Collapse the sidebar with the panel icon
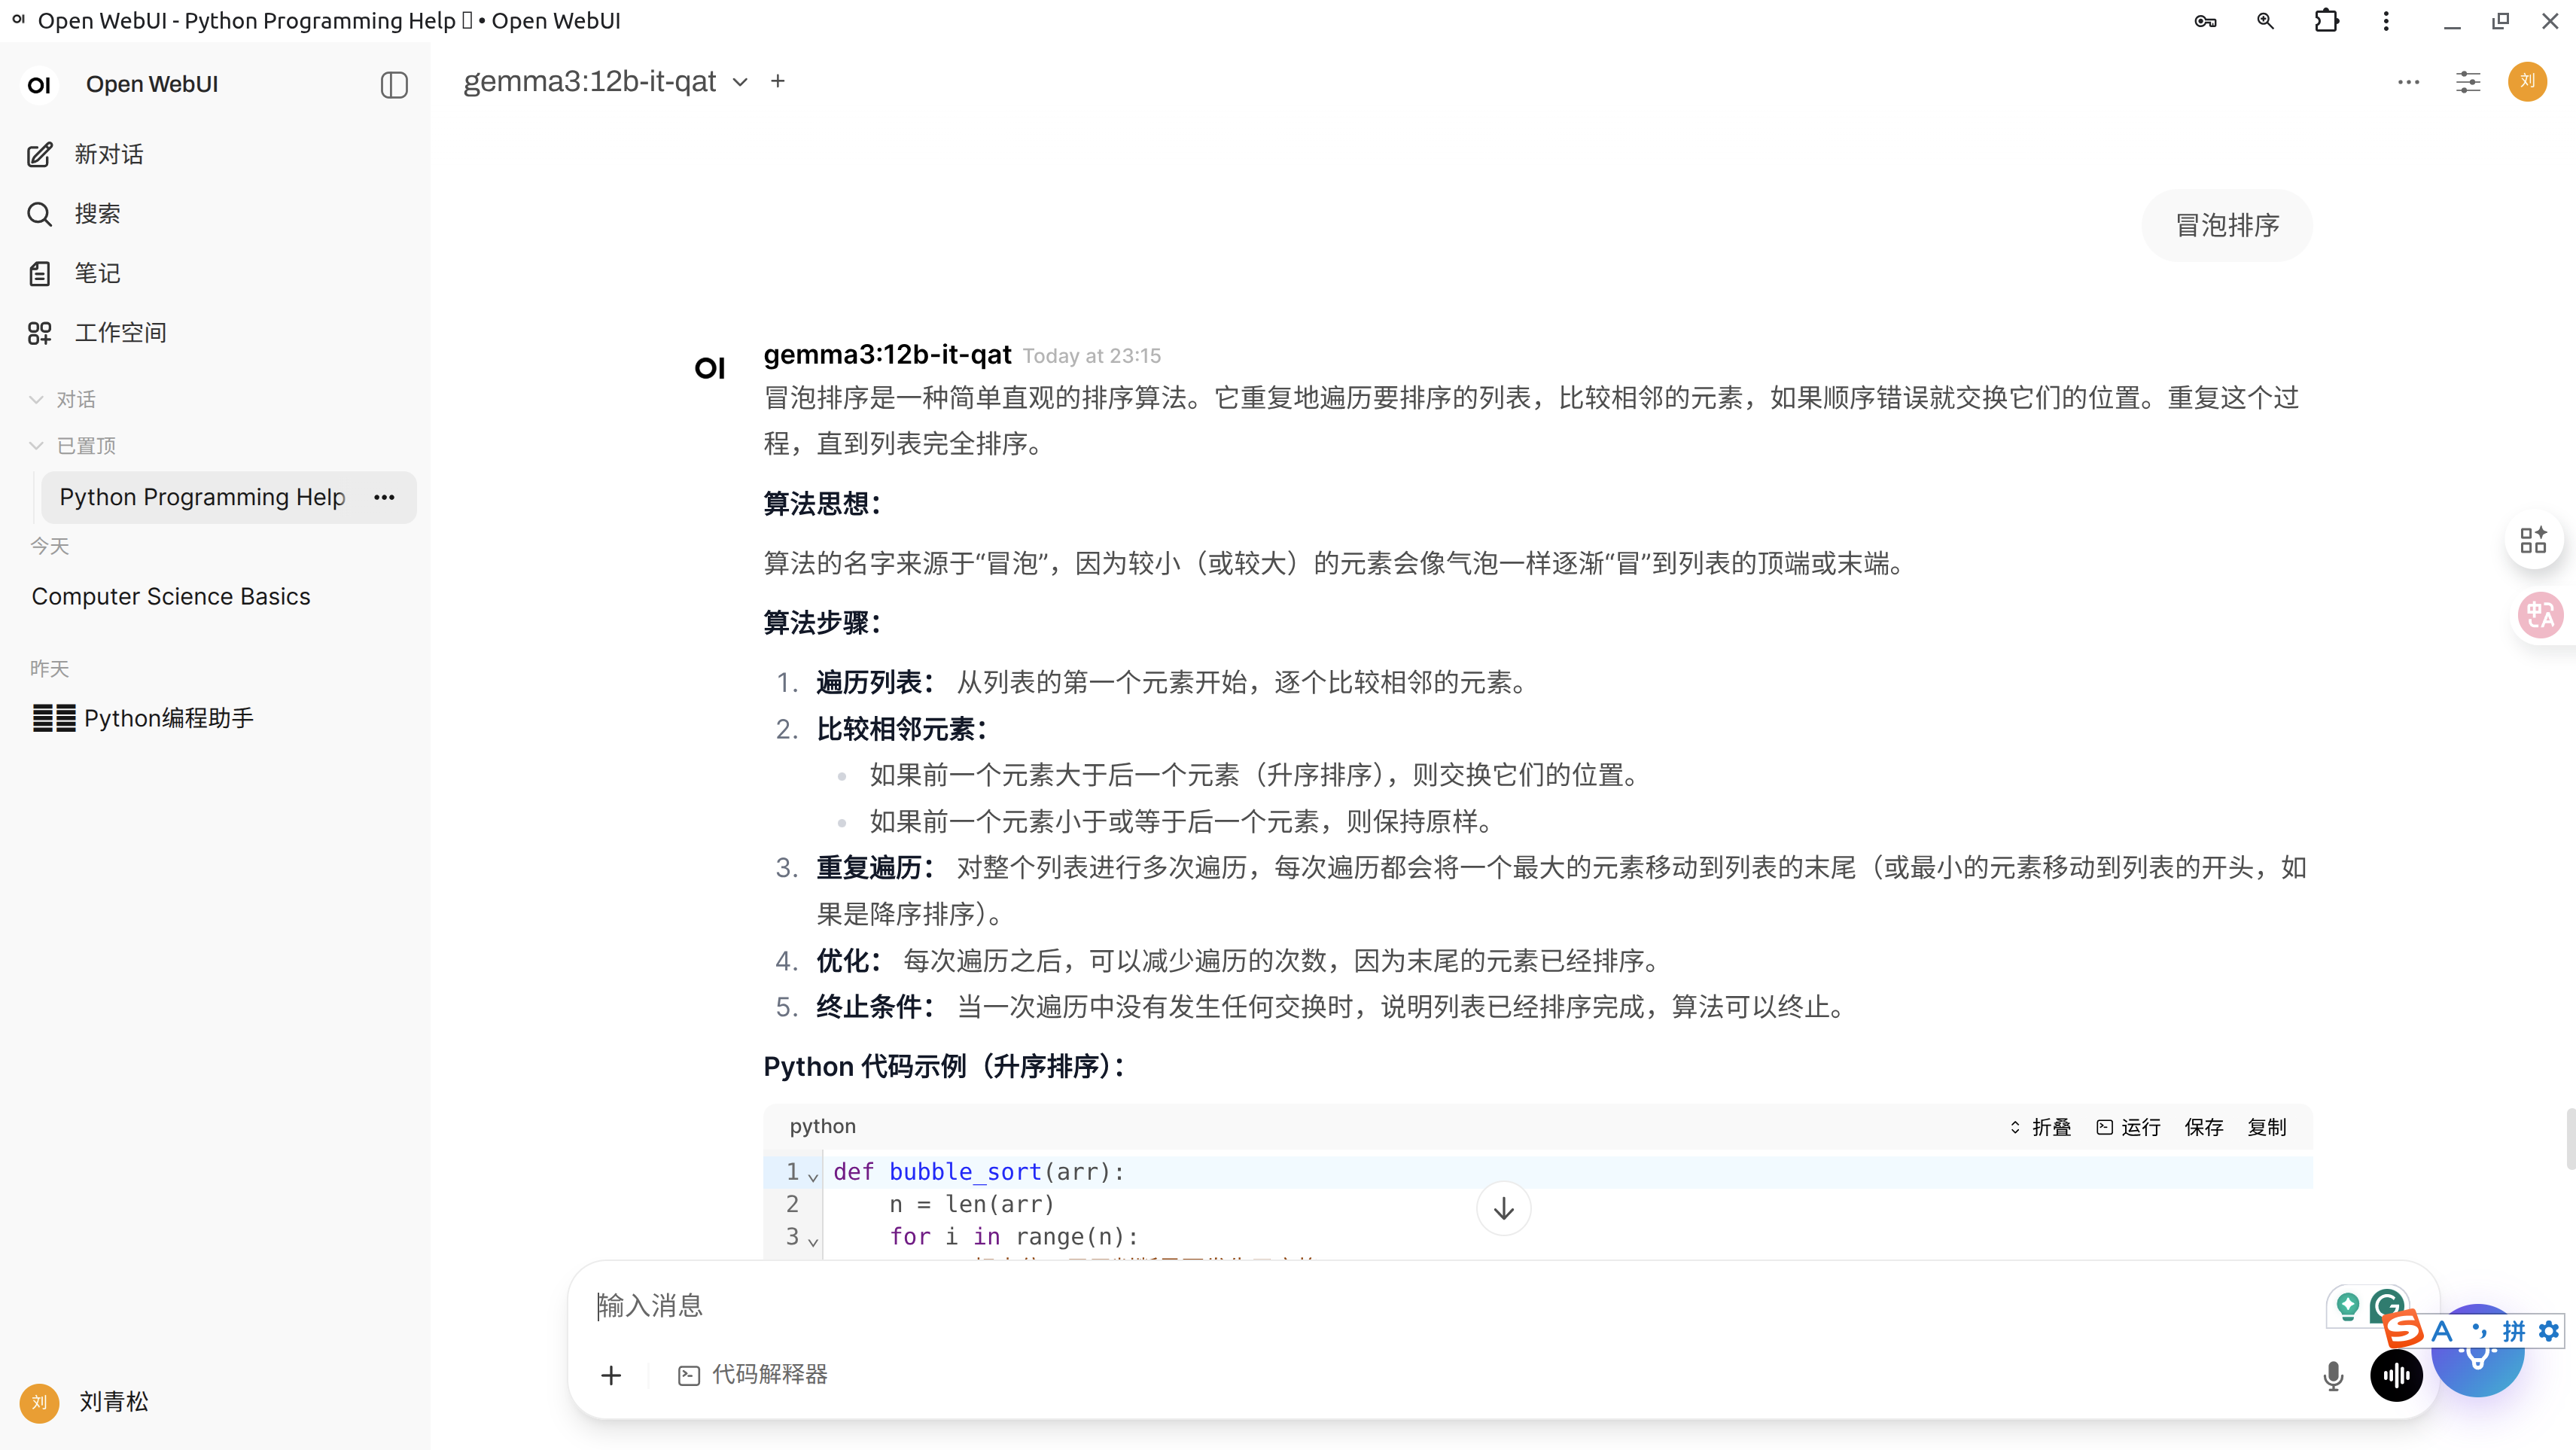The width and height of the screenshot is (2576, 1450). coord(393,85)
